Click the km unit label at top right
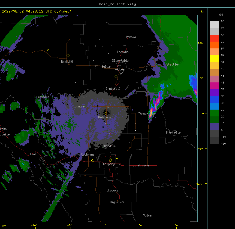This screenshot has height=229, width=235. (203, 11)
